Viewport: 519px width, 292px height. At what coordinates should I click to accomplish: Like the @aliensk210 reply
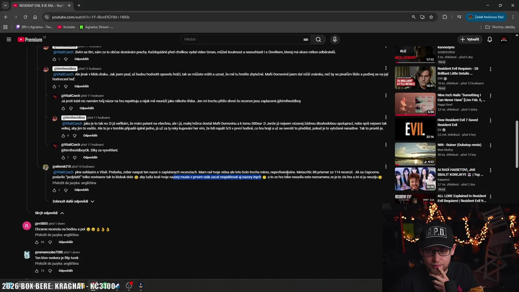(54, 190)
